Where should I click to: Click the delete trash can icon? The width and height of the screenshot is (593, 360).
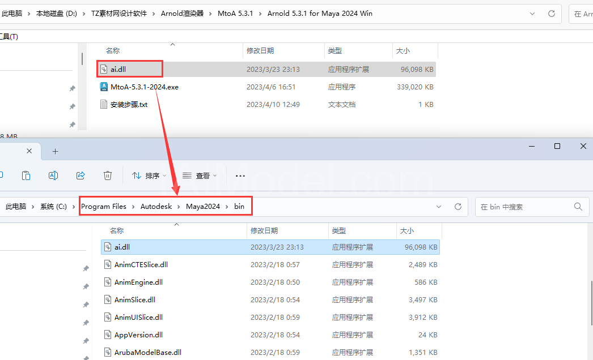108,175
